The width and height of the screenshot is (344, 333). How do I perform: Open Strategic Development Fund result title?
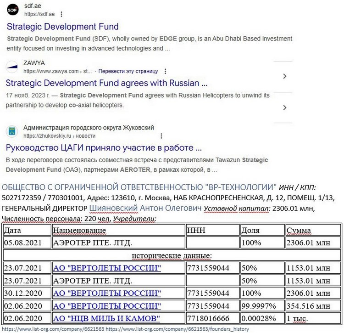coord(63,27)
